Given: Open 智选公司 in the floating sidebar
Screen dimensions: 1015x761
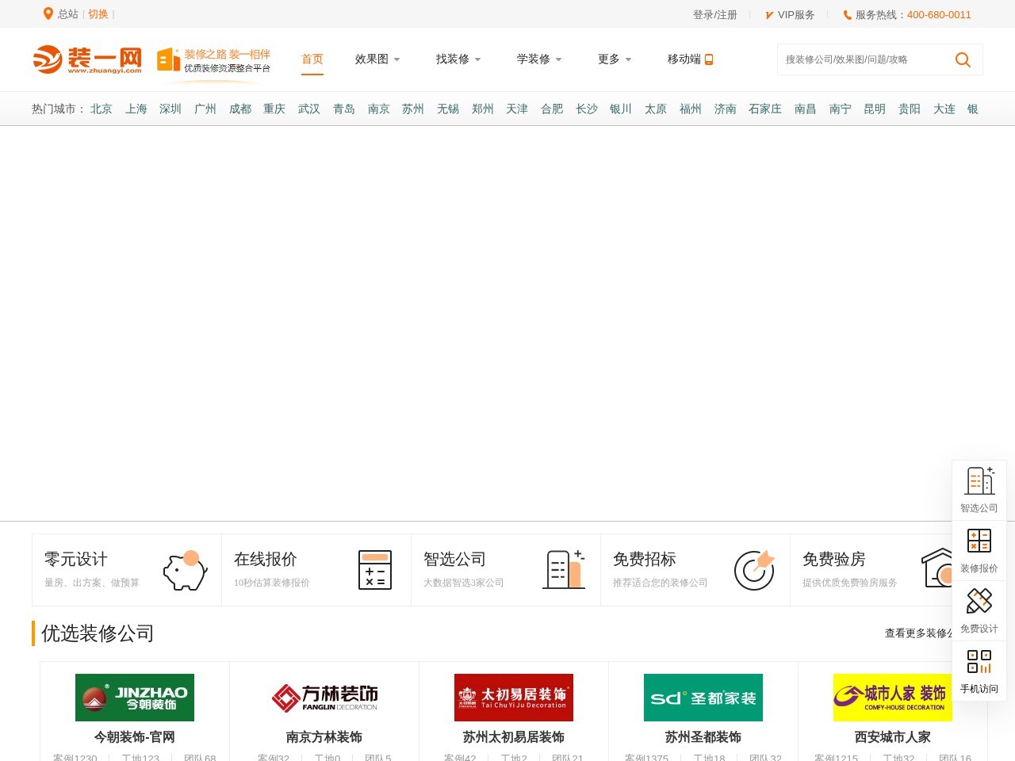Looking at the screenshot, I should coord(979,491).
